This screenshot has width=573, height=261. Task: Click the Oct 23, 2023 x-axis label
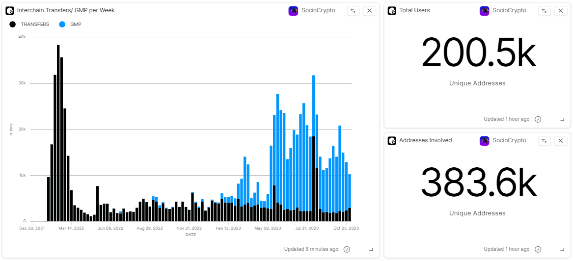[347, 229]
